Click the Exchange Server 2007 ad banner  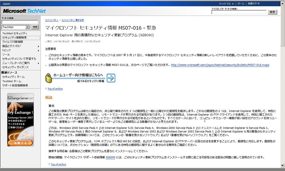(x=20, y=120)
